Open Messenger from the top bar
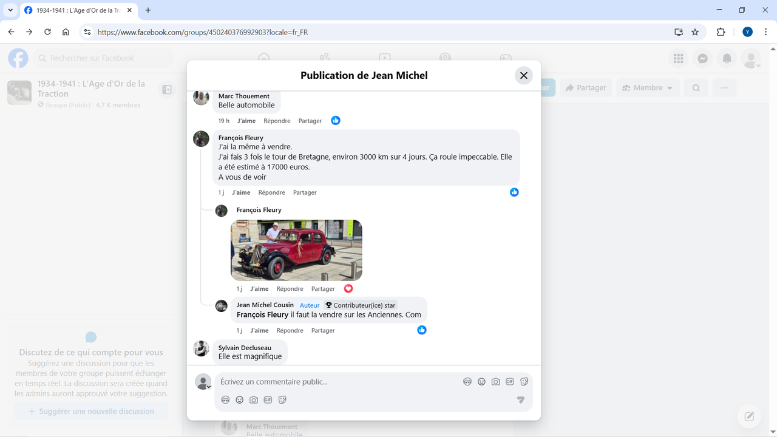 [x=702, y=58]
